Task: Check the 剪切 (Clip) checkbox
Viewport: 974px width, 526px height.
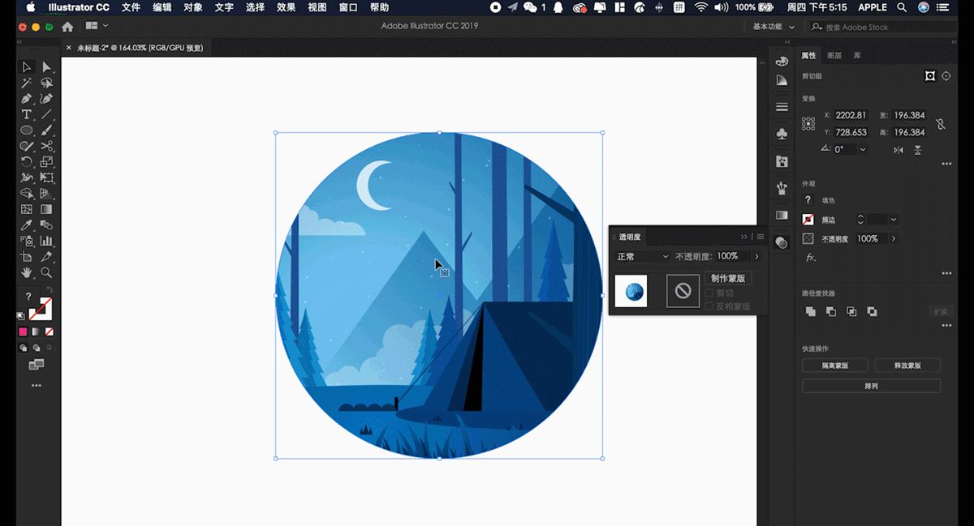Action: [709, 293]
